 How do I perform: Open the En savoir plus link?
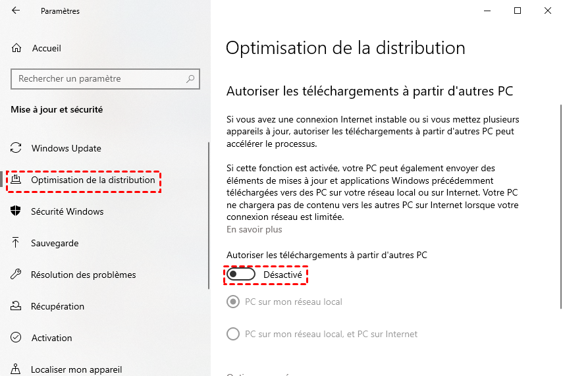click(x=254, y=230)
